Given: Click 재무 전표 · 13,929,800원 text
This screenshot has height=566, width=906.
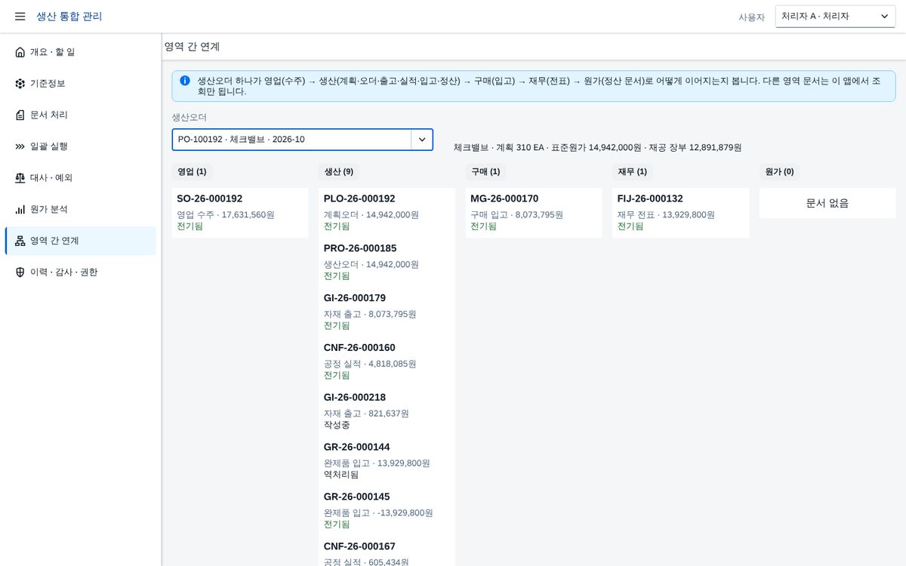Looking at the screenshot, I should tap(666, 215).
